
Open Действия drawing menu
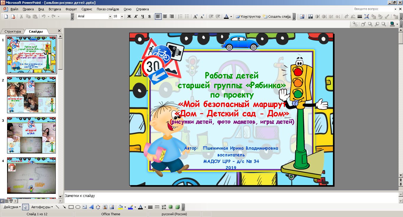(x=12, y=207)
